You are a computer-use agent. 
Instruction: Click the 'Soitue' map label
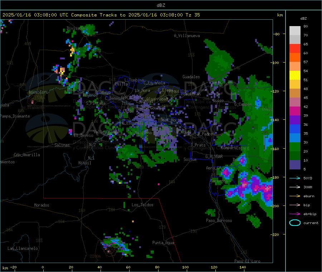click(x=190, y=159)
